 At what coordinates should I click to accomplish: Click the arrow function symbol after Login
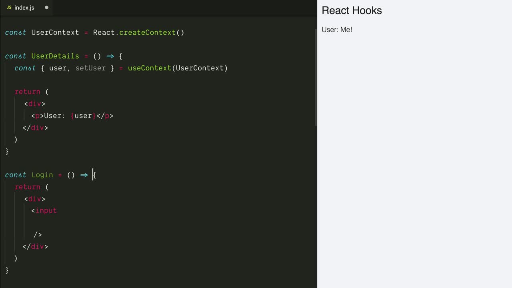(84, 175)
